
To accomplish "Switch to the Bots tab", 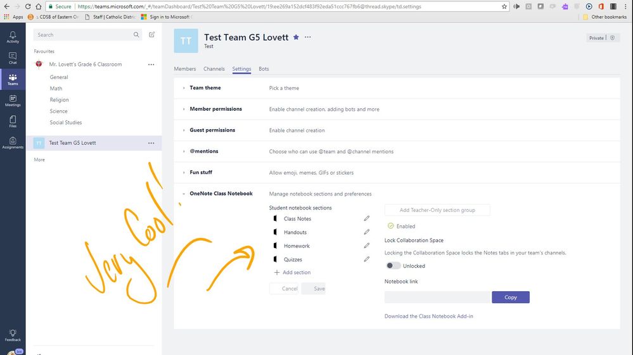I will tap(264, 69).
